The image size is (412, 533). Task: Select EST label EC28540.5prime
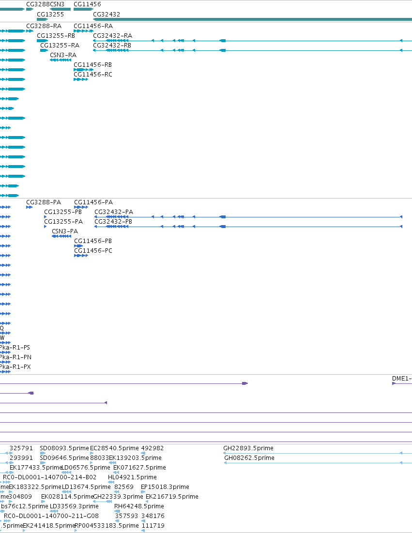point(115,448)
